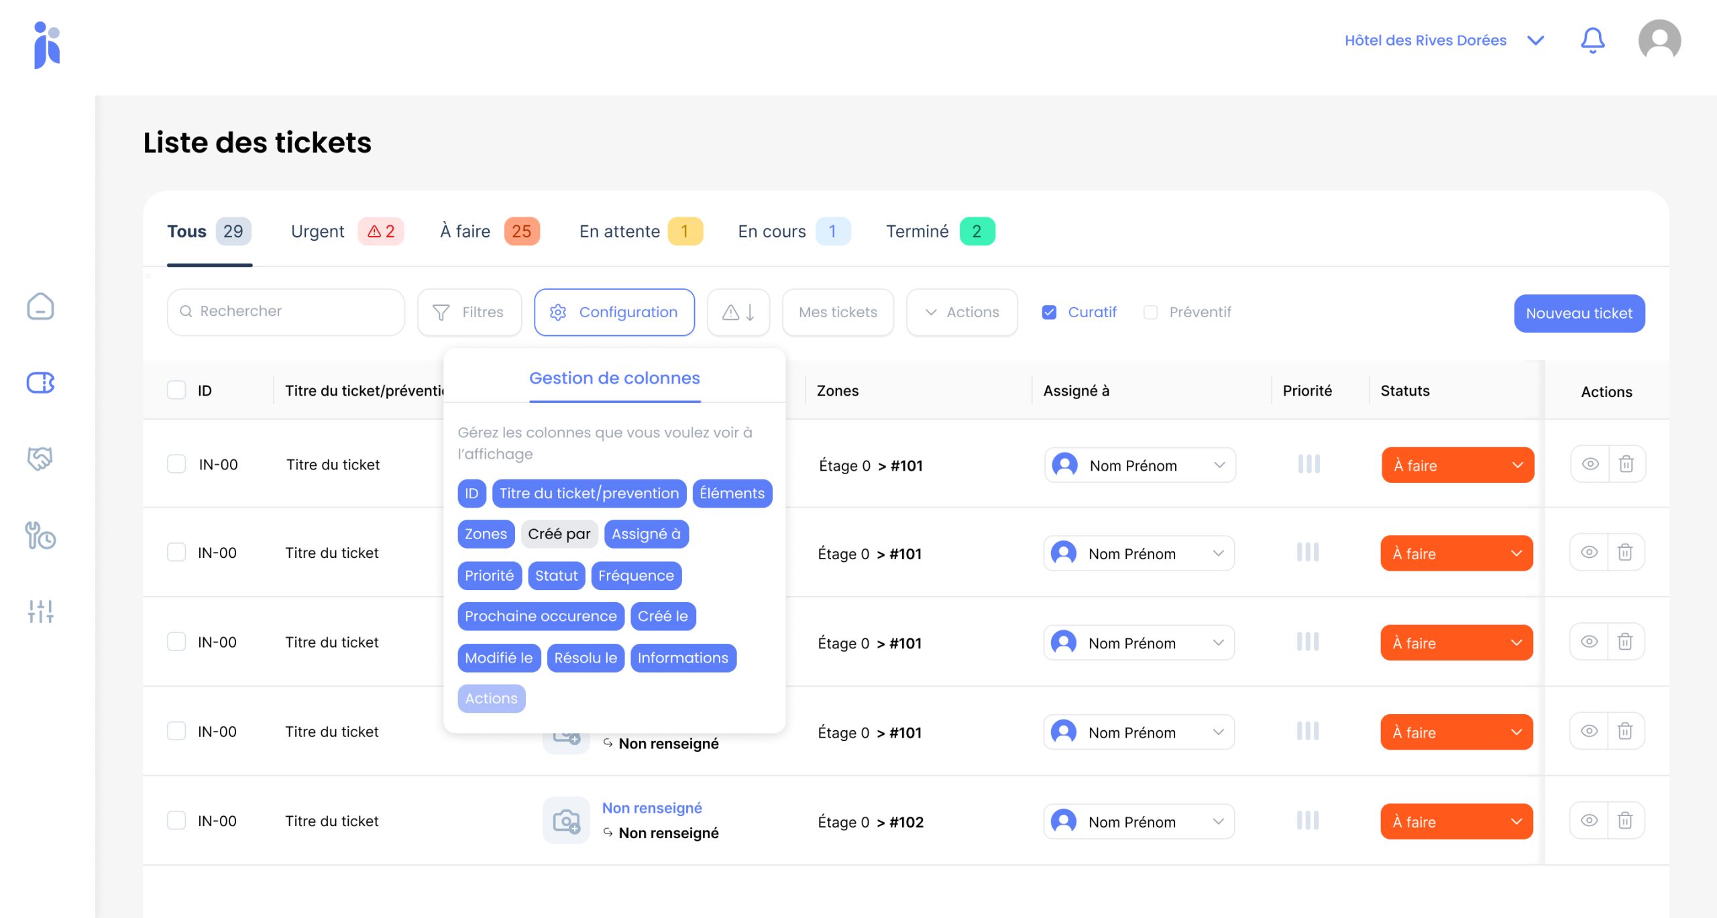The image size is (1717, 918).
Task: Enable the Préventif checkbox
Action: click(1151, 312)
